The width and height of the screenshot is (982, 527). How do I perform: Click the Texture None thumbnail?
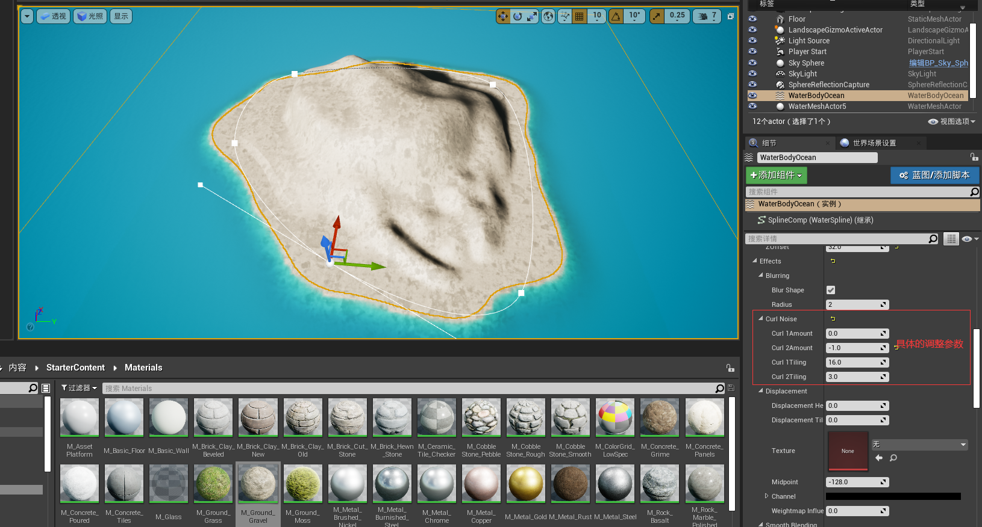848,451
